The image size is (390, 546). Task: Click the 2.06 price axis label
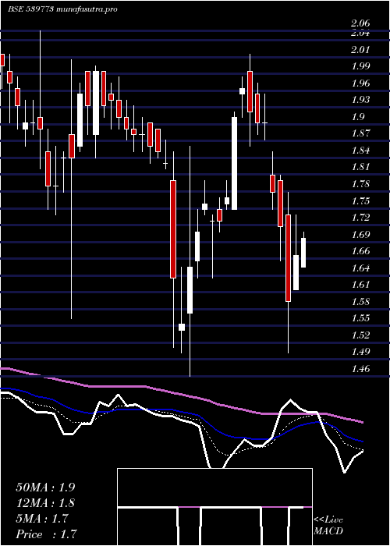point(360,24)
